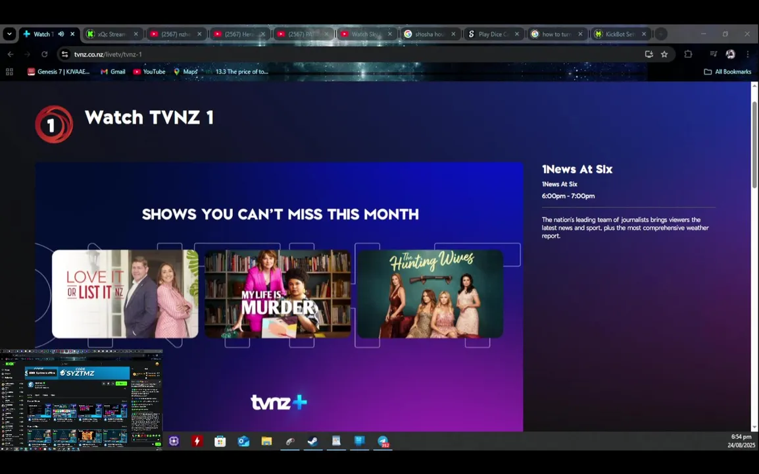Image resolution: width=759 pixels, height=474 pixels.
Task: Open Microsoft Store from the taskbar
Action: click(220, 441)
